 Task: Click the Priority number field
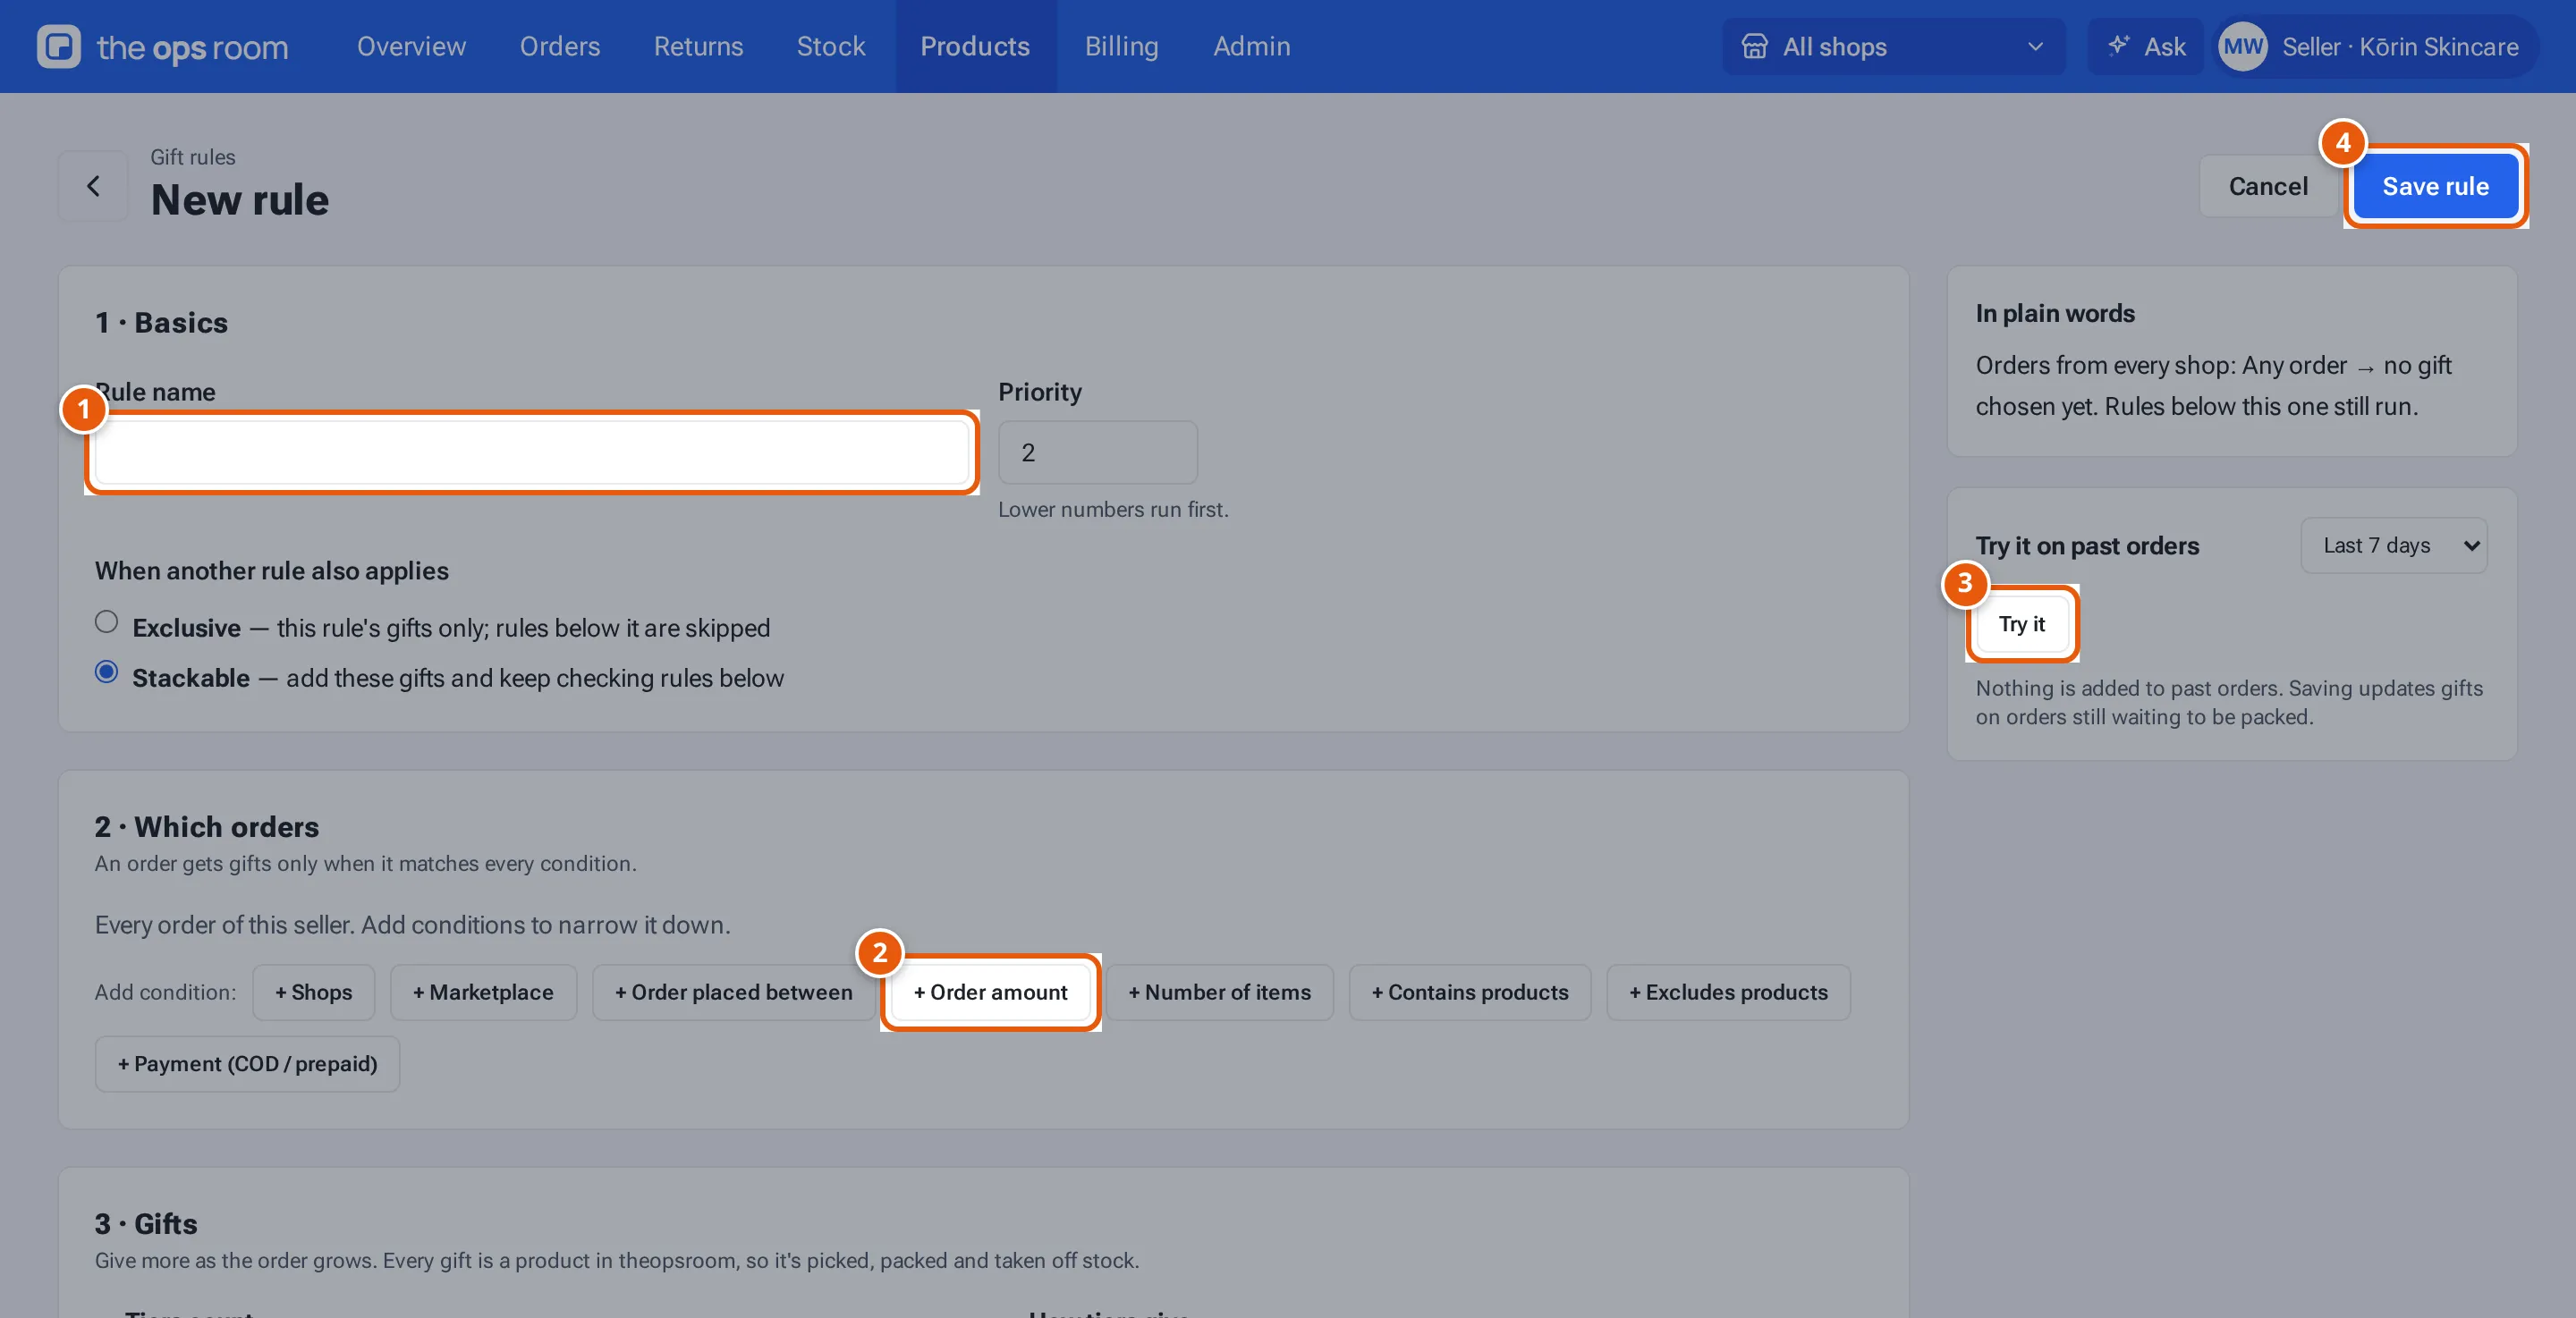tap(1097, 452)
